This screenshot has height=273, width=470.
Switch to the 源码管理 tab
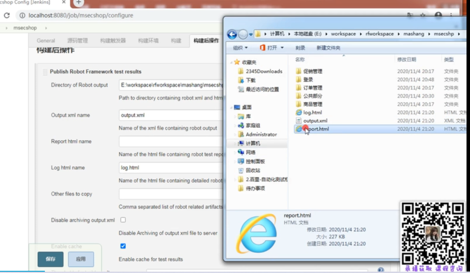point(77,40)
